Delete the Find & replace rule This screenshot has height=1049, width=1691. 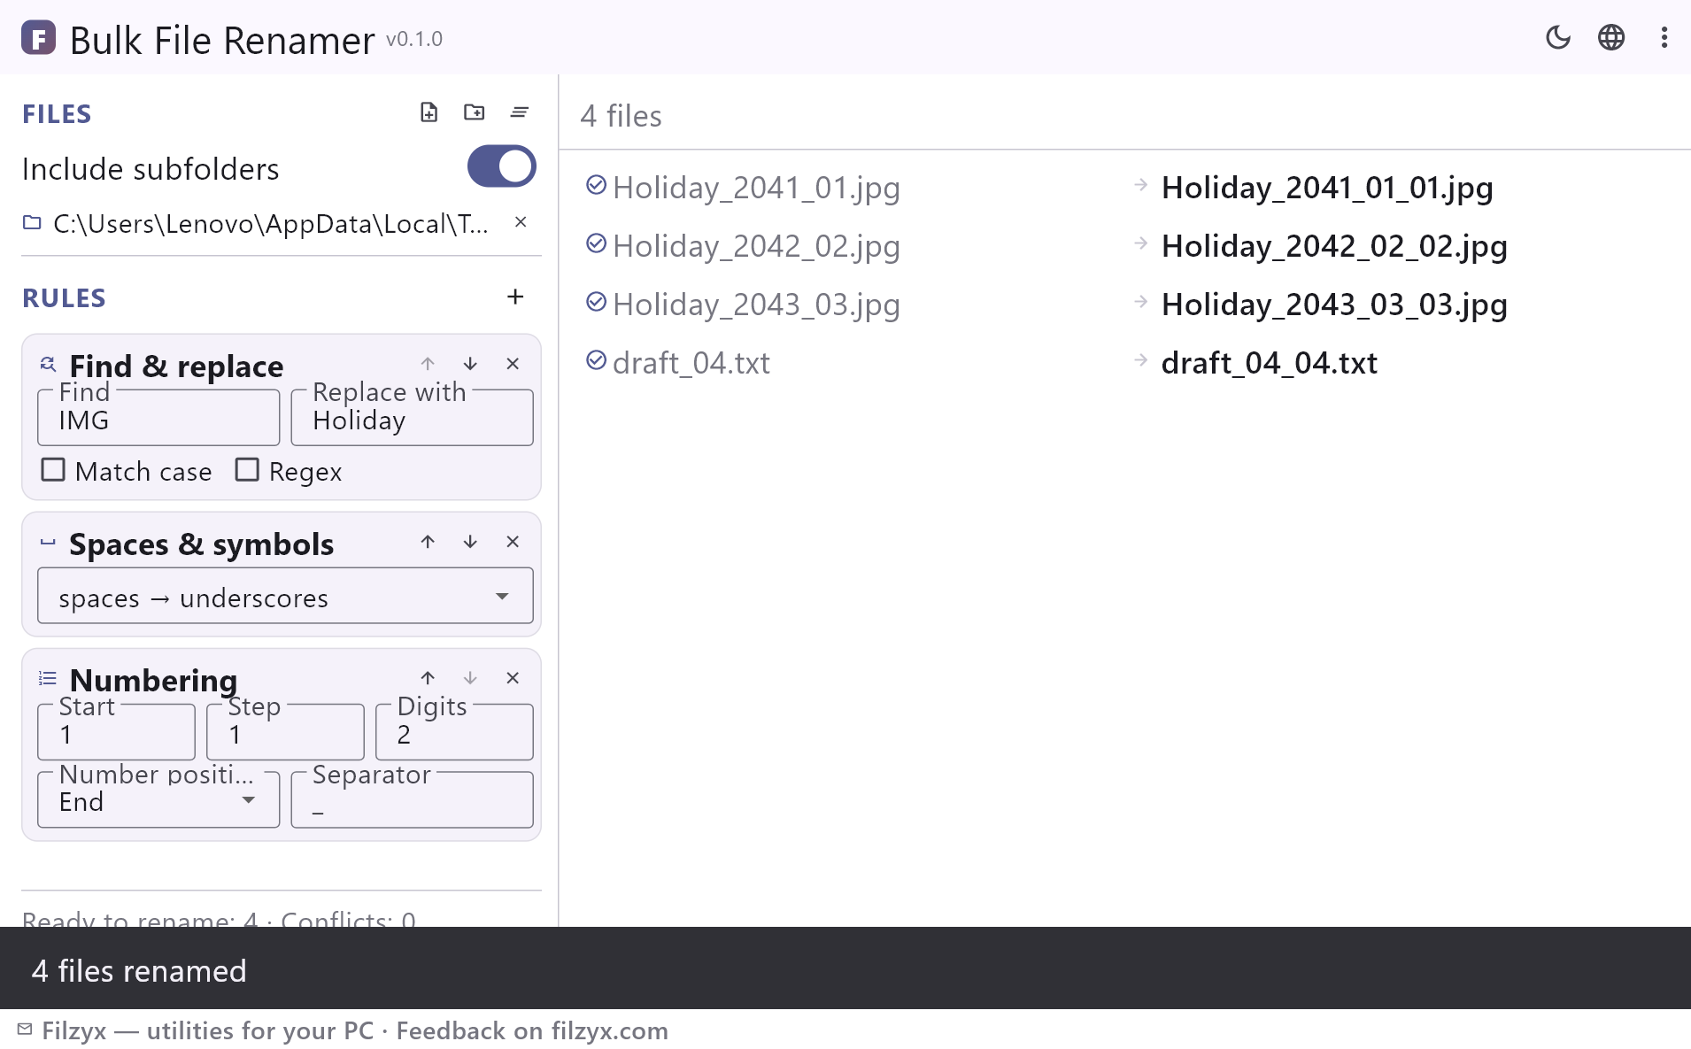click(513, 364)
